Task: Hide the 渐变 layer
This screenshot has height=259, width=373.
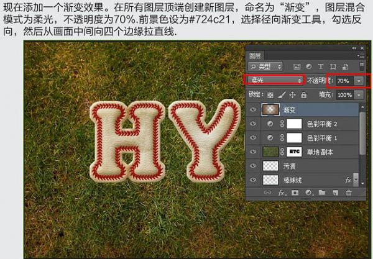Action: click(x=253, y=109)
